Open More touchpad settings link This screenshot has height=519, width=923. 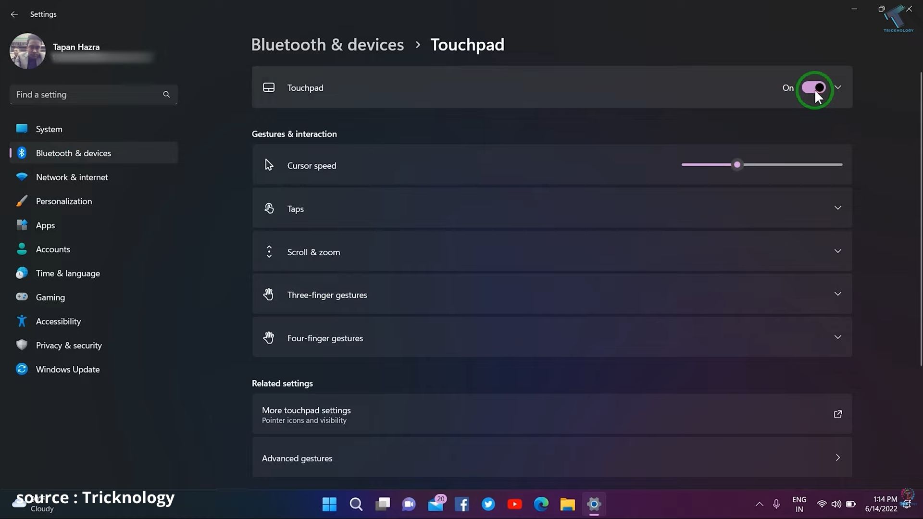pyautogui.click(x=552, y=414)
